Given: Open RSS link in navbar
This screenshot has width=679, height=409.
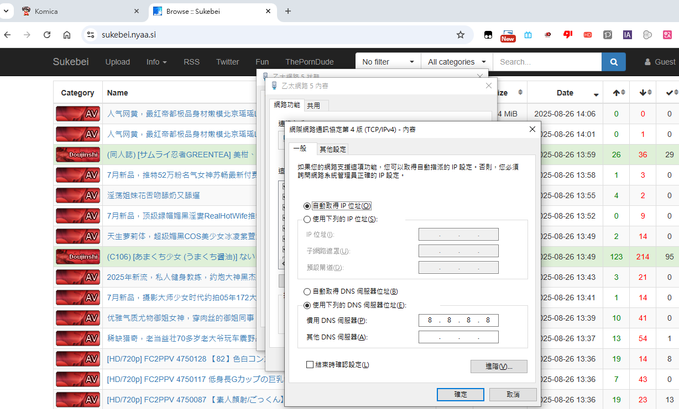Looking at the screenshot, I should pos(191,62).
